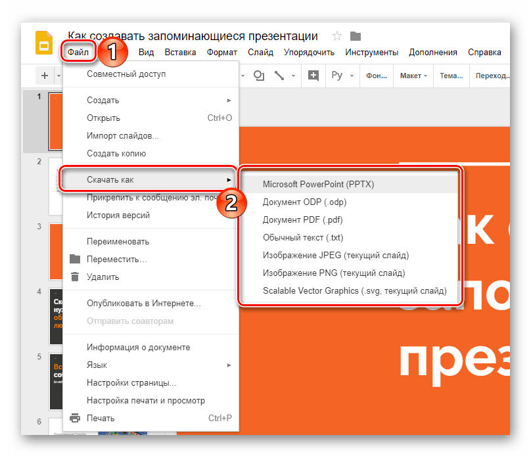Screen dimensions: 531x456
Task: Choose Переименовать entry
Action: 150,241
